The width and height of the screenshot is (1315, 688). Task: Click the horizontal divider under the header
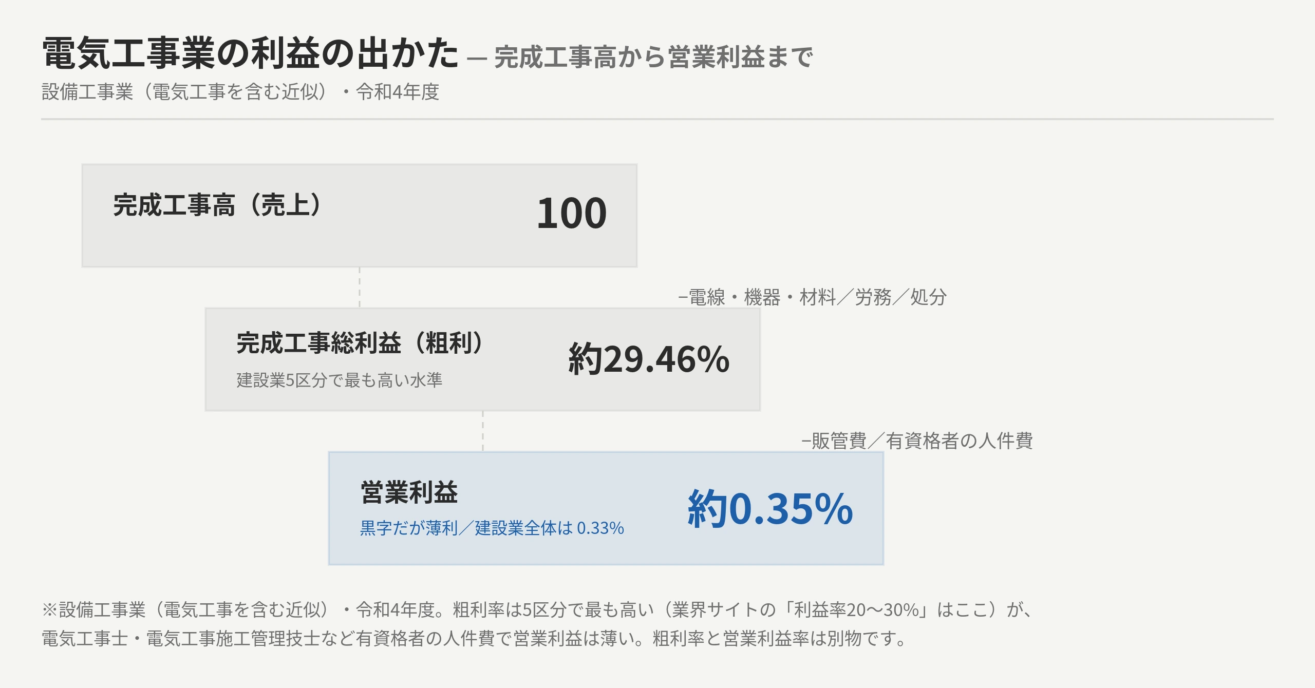coord(657,119)
